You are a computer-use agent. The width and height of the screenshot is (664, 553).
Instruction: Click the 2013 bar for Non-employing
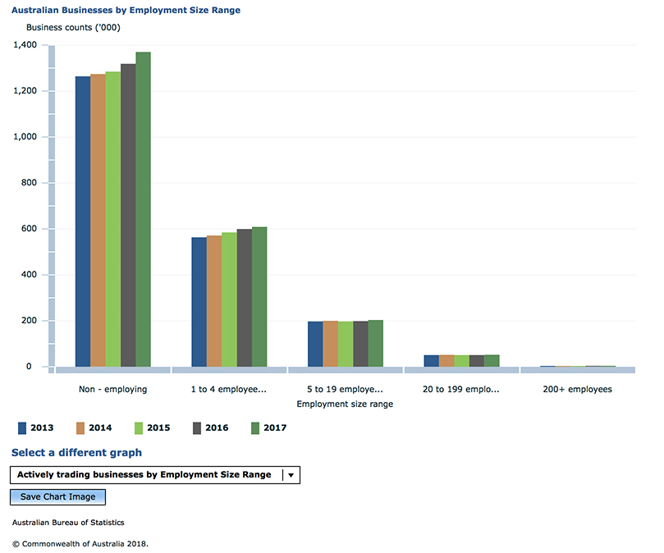pyautogui.click(x=83, y=222)
